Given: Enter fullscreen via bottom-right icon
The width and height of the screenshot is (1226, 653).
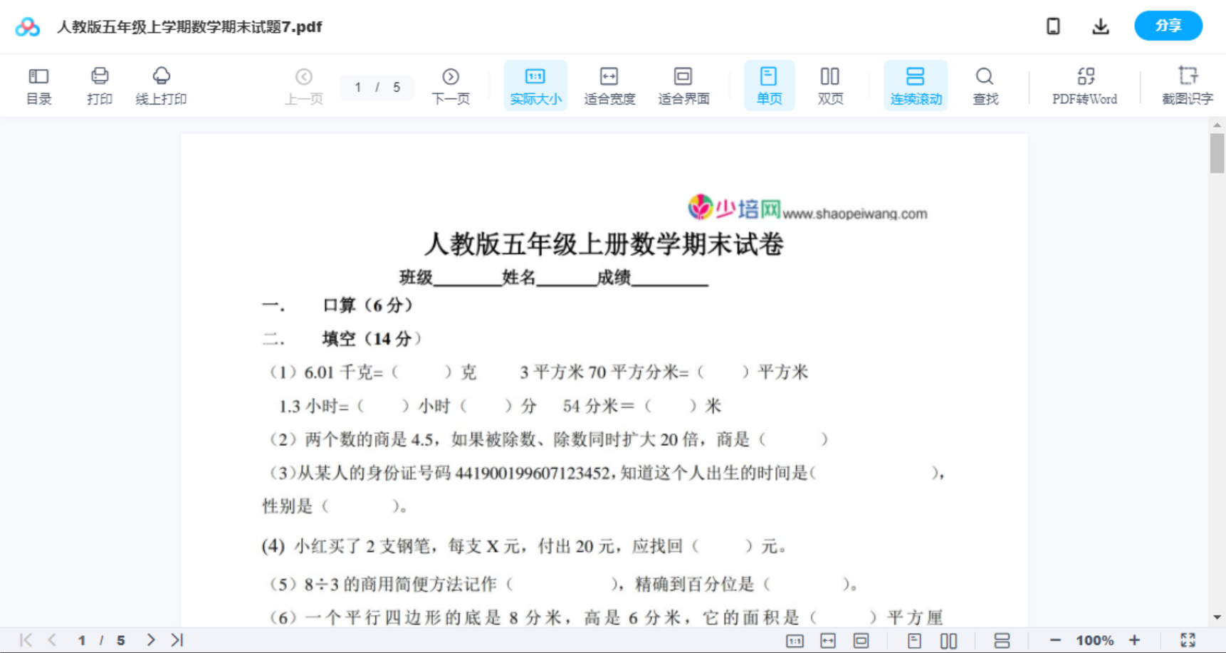Looking at the screenshot, I should [x=1188, y=639].
